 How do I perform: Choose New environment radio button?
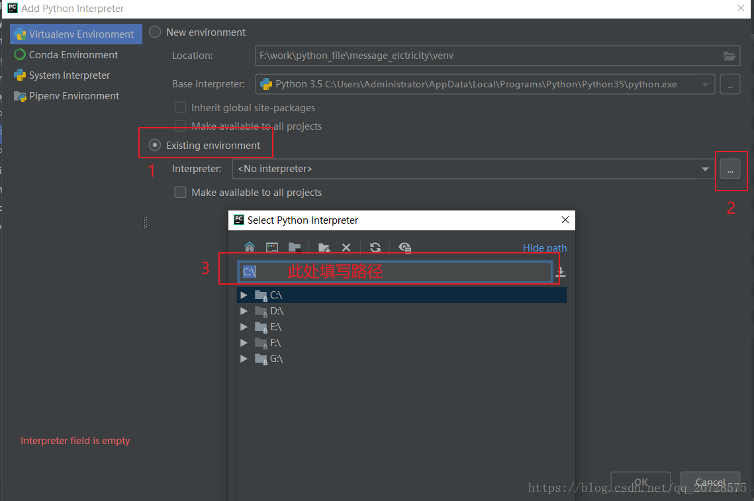(155, 32)
